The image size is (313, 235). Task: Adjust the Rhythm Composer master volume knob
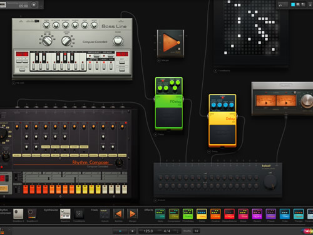pos(119,162)
